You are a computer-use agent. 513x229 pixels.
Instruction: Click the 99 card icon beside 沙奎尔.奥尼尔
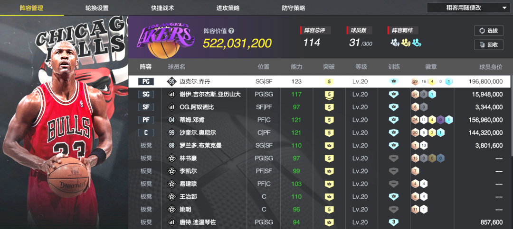click(x=171, y=133)
